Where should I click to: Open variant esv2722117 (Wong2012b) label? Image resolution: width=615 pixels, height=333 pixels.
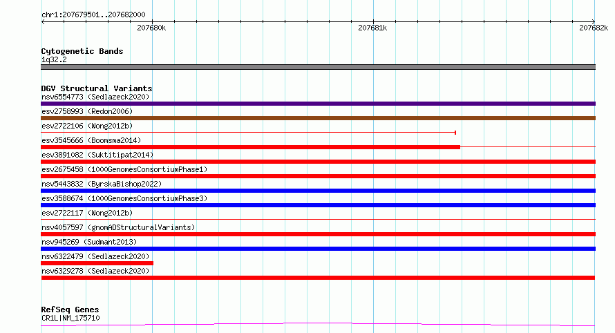coord(87,213)
